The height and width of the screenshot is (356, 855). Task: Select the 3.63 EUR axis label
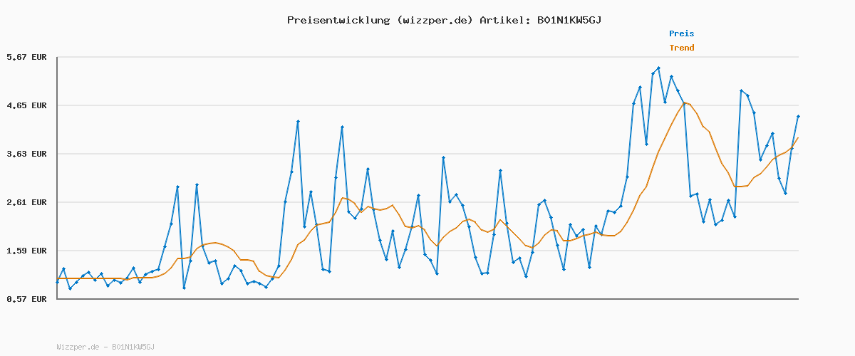tap(26, 154)
